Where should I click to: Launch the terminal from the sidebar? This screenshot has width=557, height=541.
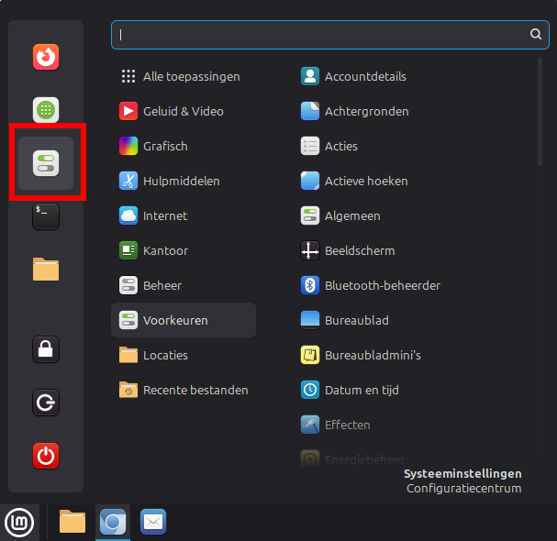pos(46,216)
